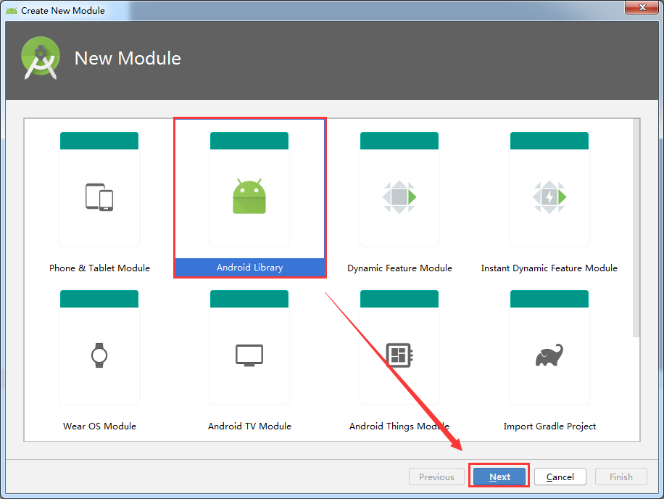This screenshot has height=499, width=664.
Task: Click the Next button
Action: pyautogui.click(x=499, y=477)
